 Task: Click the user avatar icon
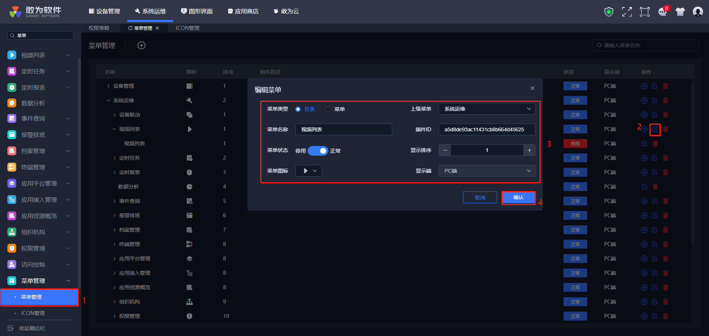(x=698, y=12)
